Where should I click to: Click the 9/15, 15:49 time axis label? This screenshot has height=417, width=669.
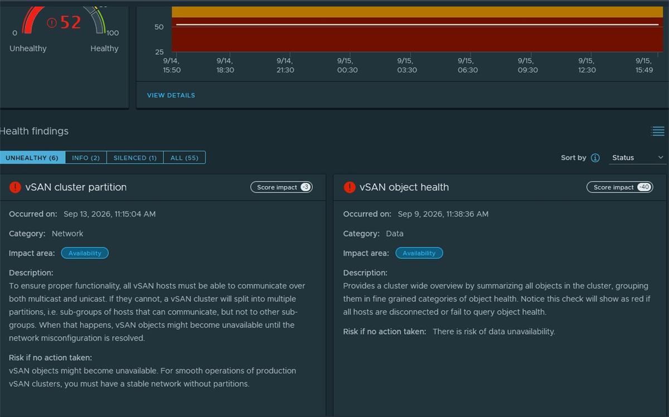pos(643,65)
